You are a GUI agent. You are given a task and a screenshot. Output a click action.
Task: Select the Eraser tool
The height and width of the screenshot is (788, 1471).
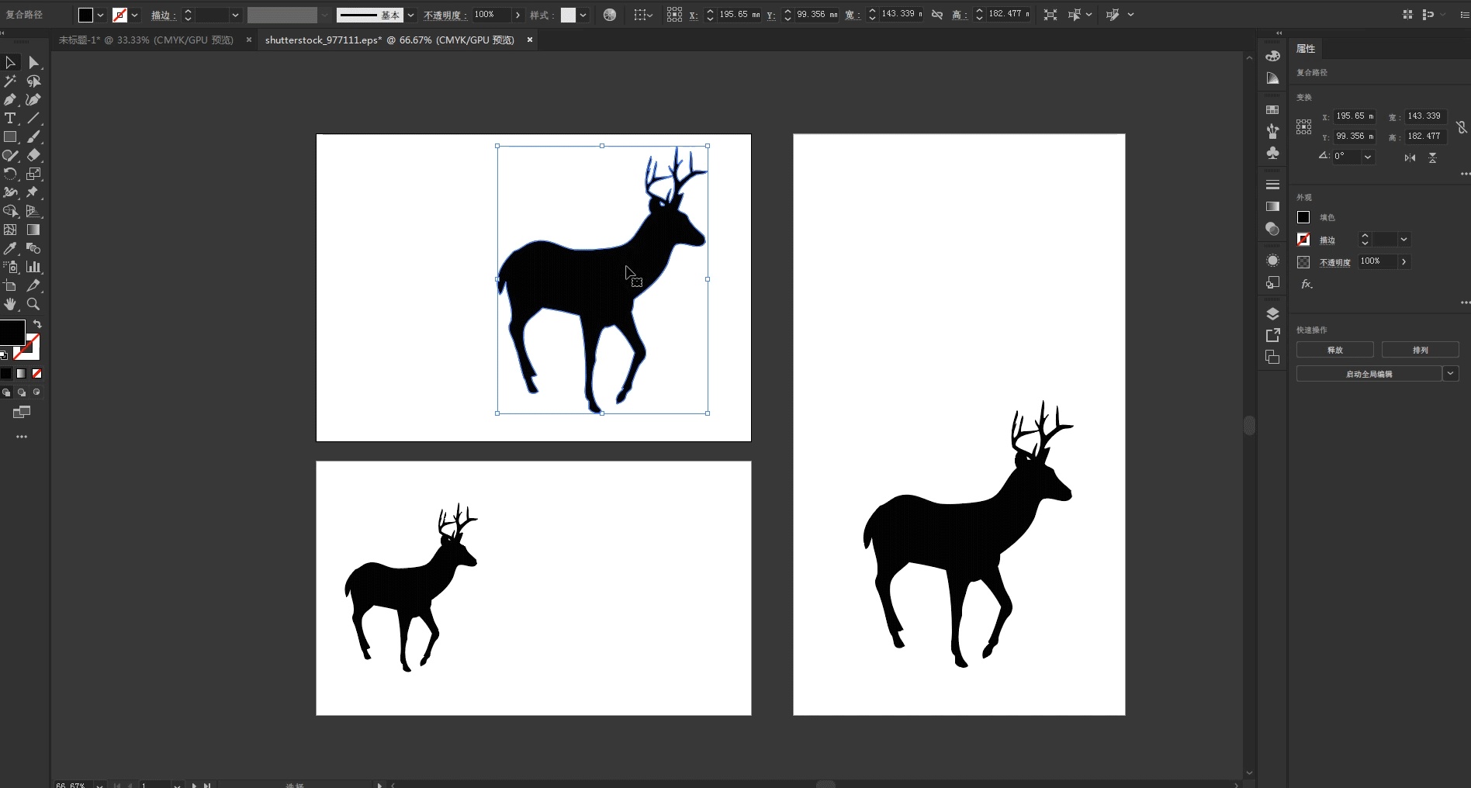[33, 156]
